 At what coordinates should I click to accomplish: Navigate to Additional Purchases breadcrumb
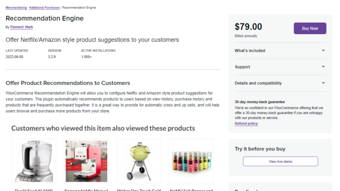click(x=44, y=8)
